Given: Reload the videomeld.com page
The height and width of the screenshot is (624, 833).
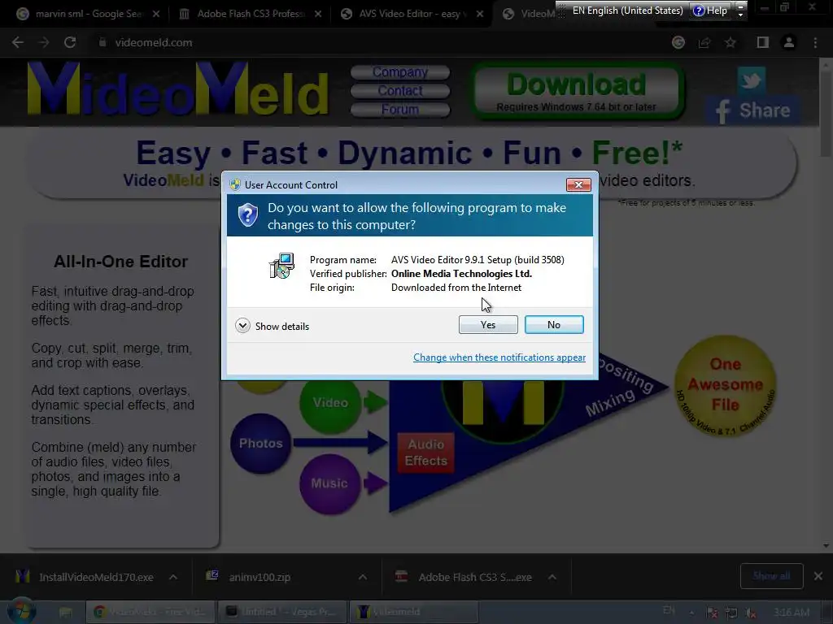Looking at the screenshot, I should pyautogui.click(x=70, y=42).
